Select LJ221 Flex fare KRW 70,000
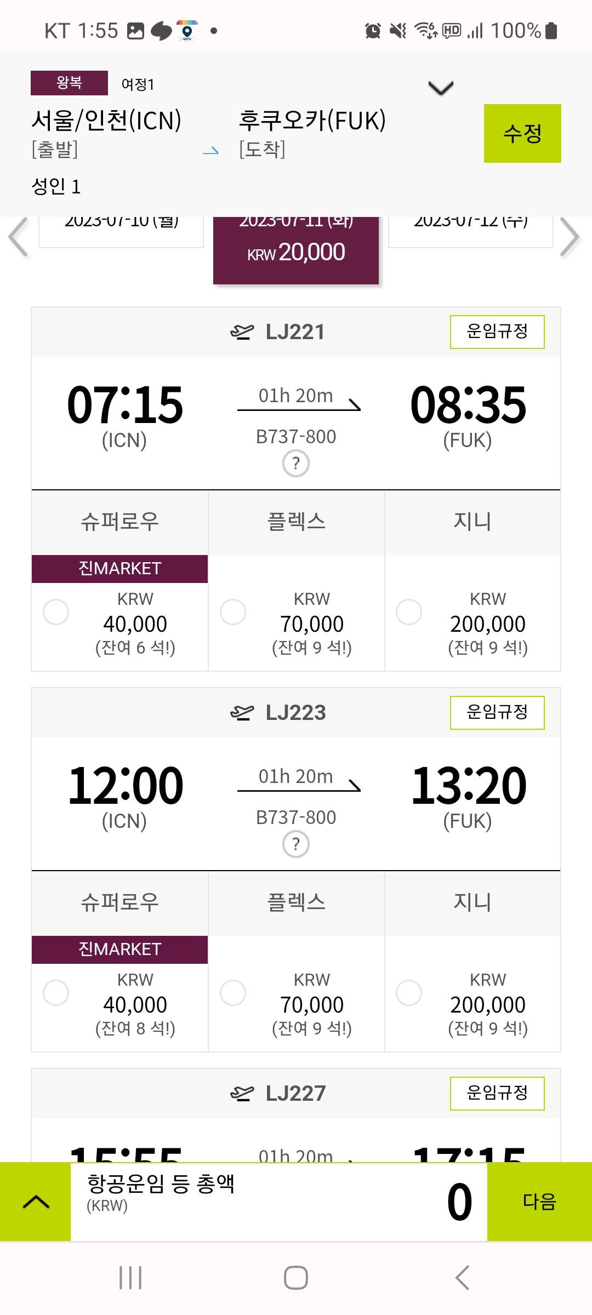592x1315 pixels. tap(233, 612)
